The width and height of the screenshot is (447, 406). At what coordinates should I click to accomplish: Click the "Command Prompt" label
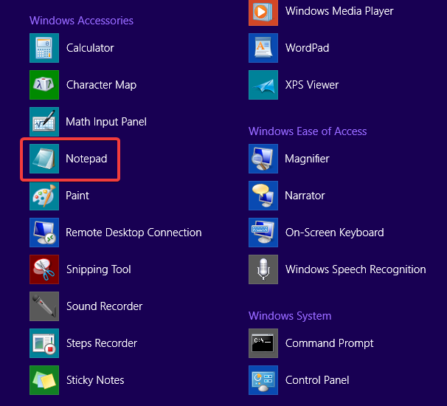329,343
